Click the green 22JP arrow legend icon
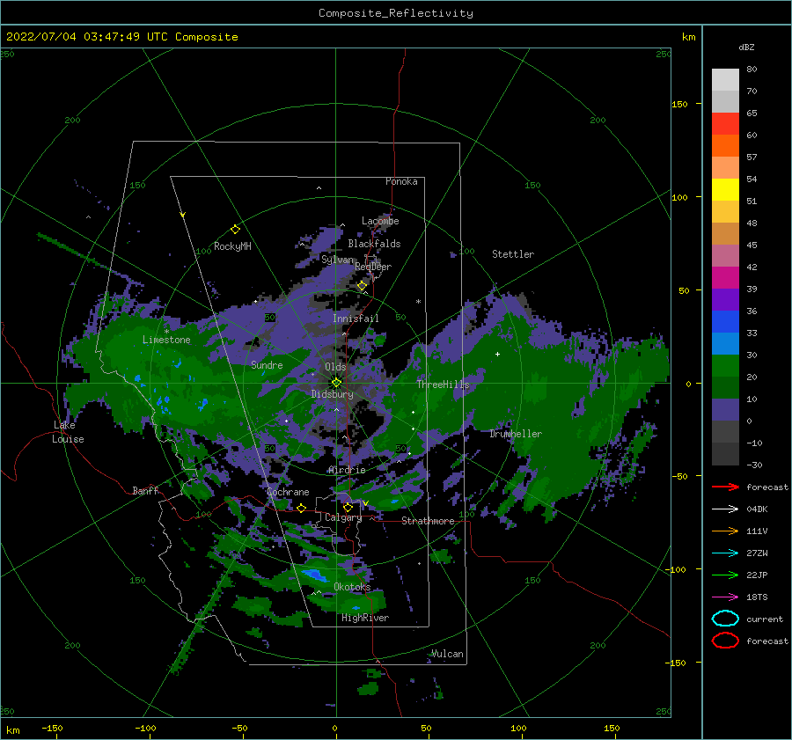The width and height of the screenshot is (792, 740). tap(725, 575)
